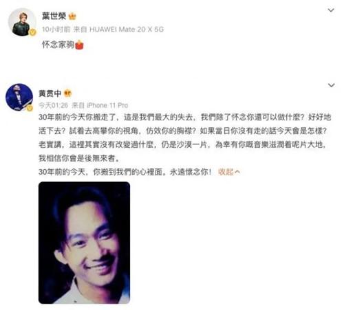The image size is (344, 310).
Task: Click the final line 永遠懷念你 of the post
Action: [191, 172]
